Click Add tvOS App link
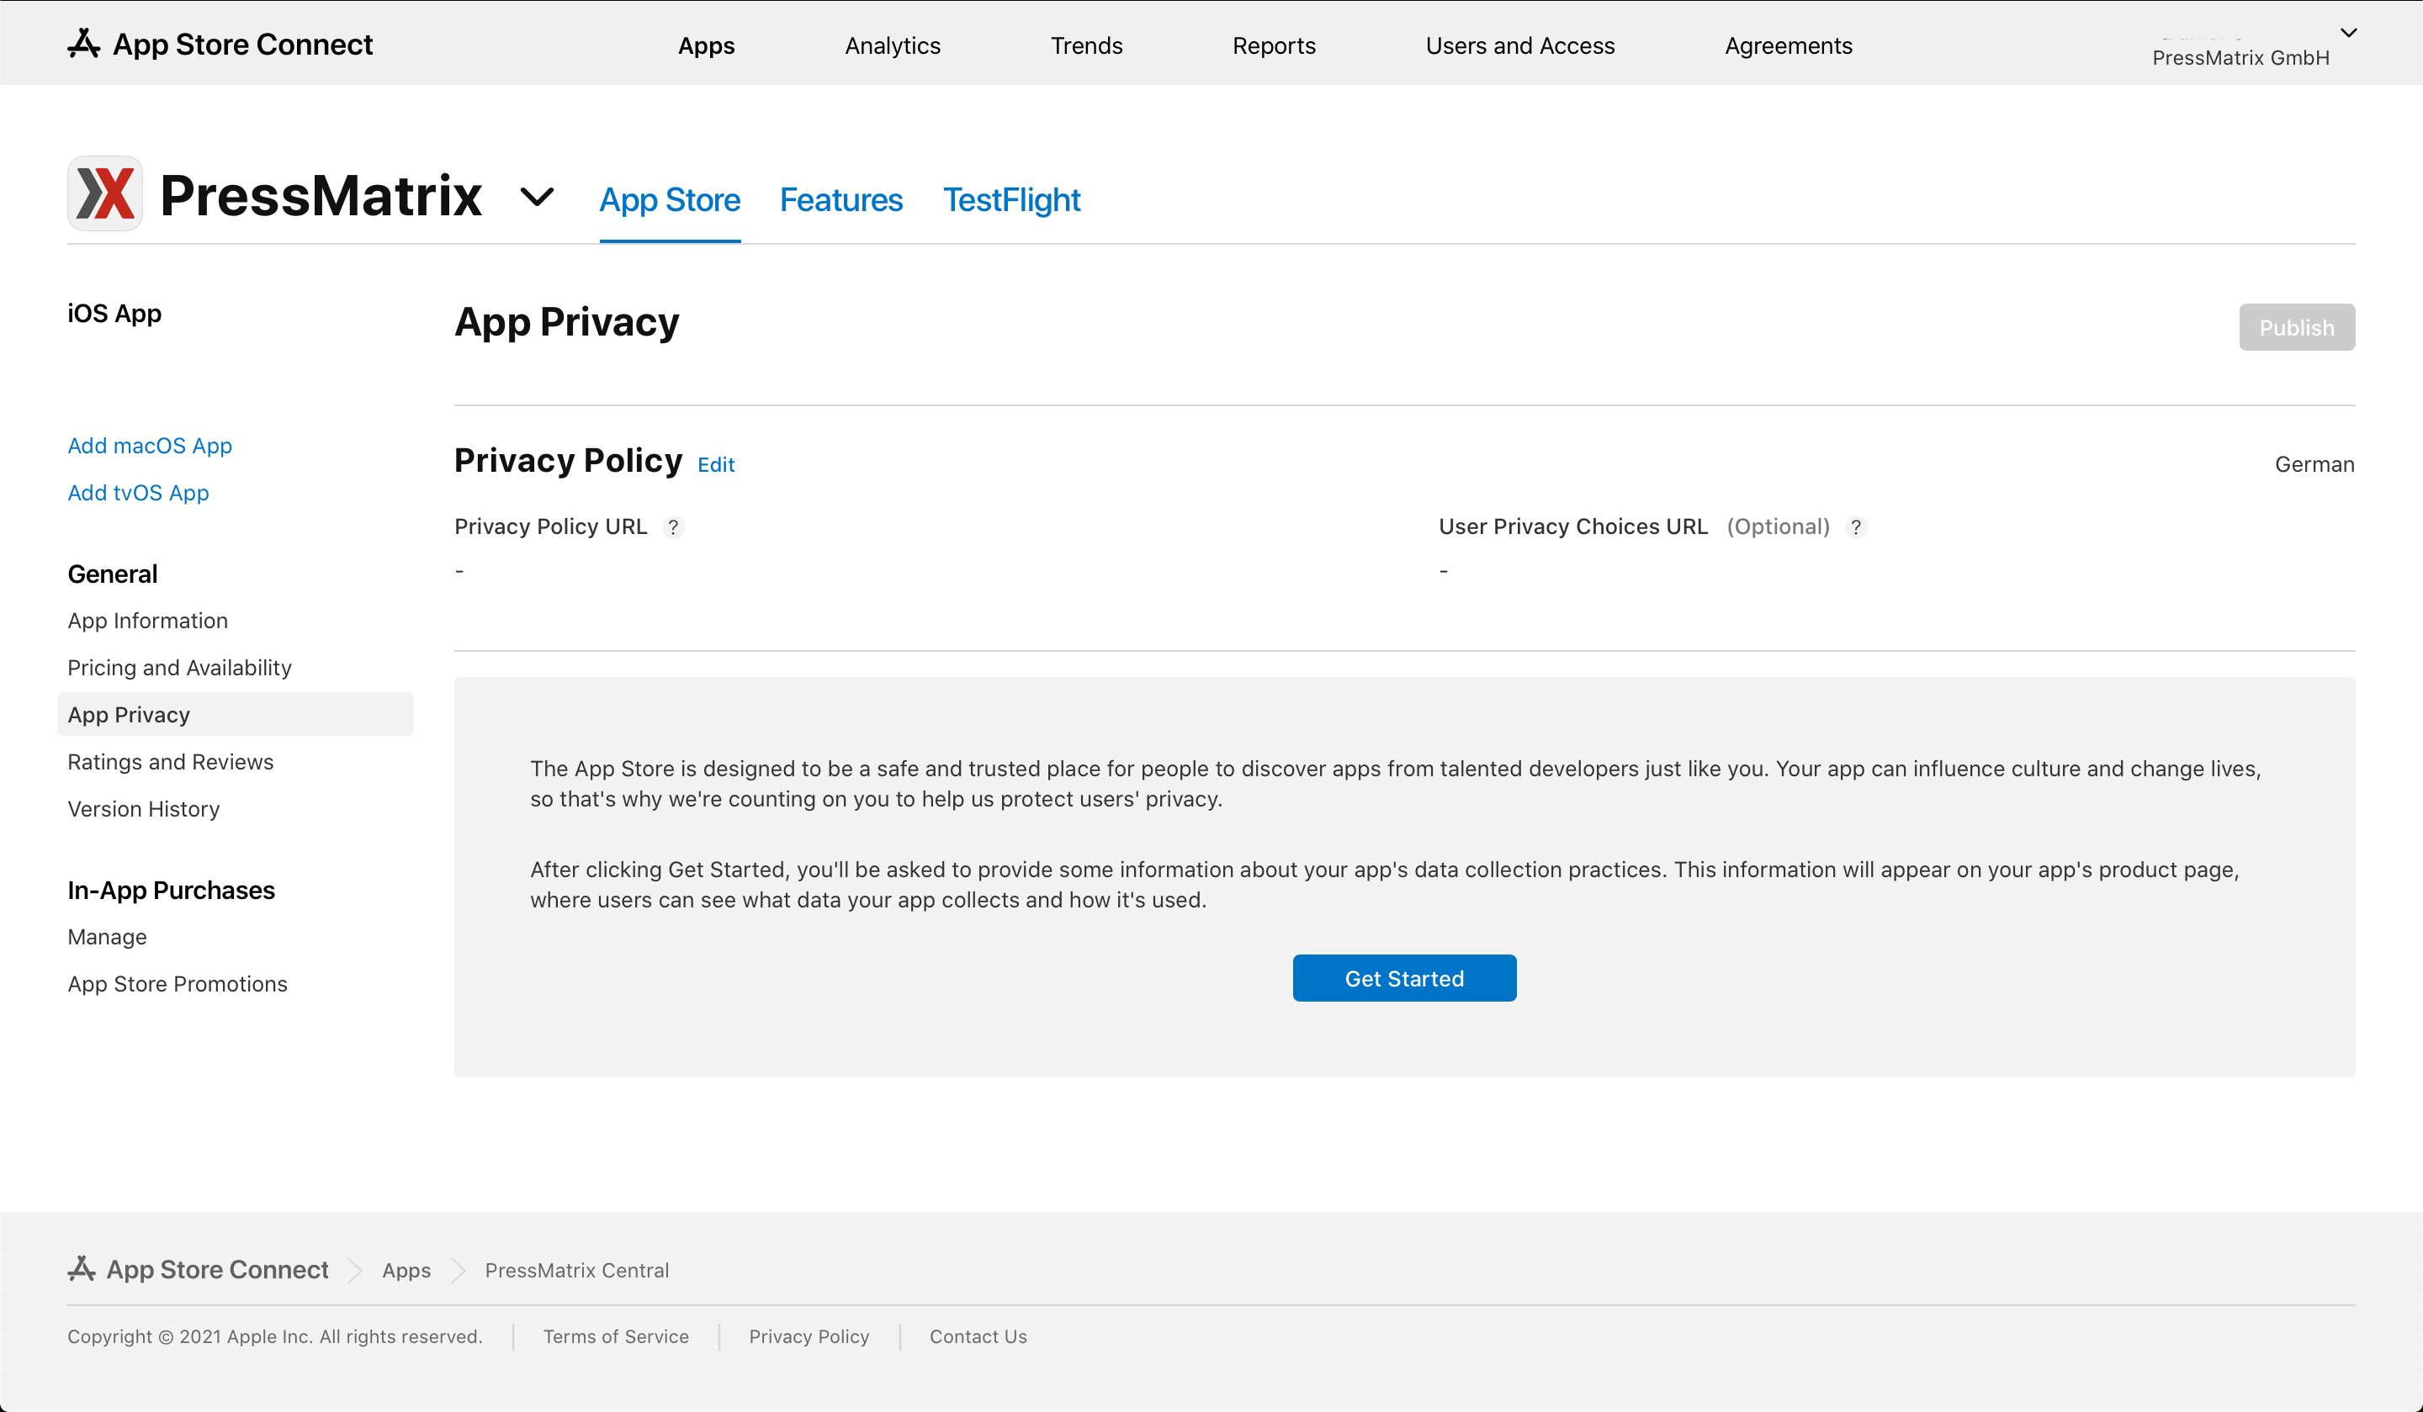Image resolution: width=2423 pixels, height=1412 pixels. (x=139, y=492)
